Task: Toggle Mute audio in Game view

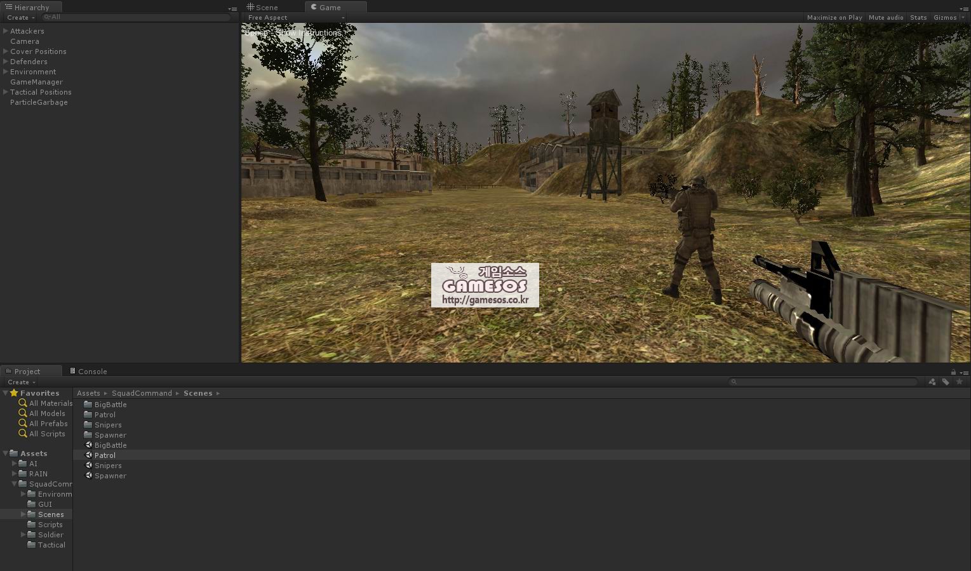Action: (885, 18)
